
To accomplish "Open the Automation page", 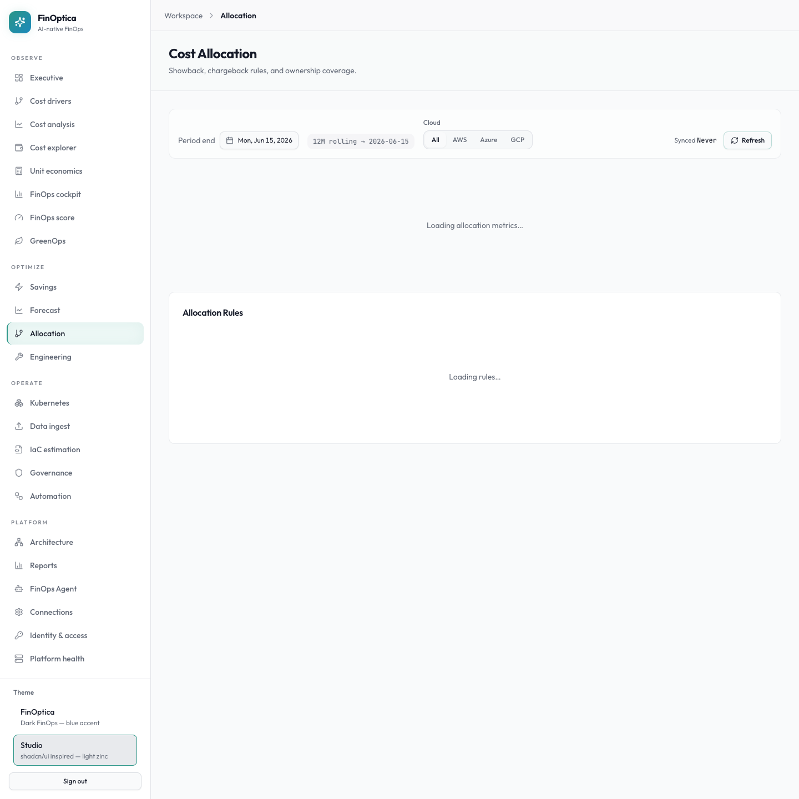I will (x=75, y=496).
